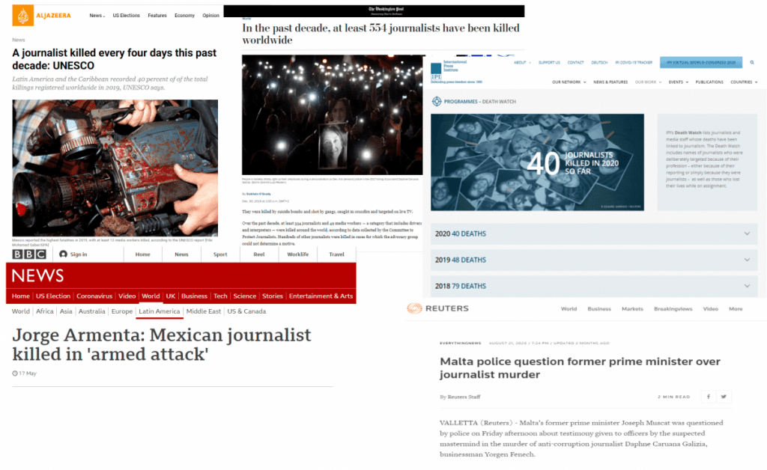Expand the 2018 79 Deaths row
Viewport: 767px width, 470px height.
coord(594,287)
